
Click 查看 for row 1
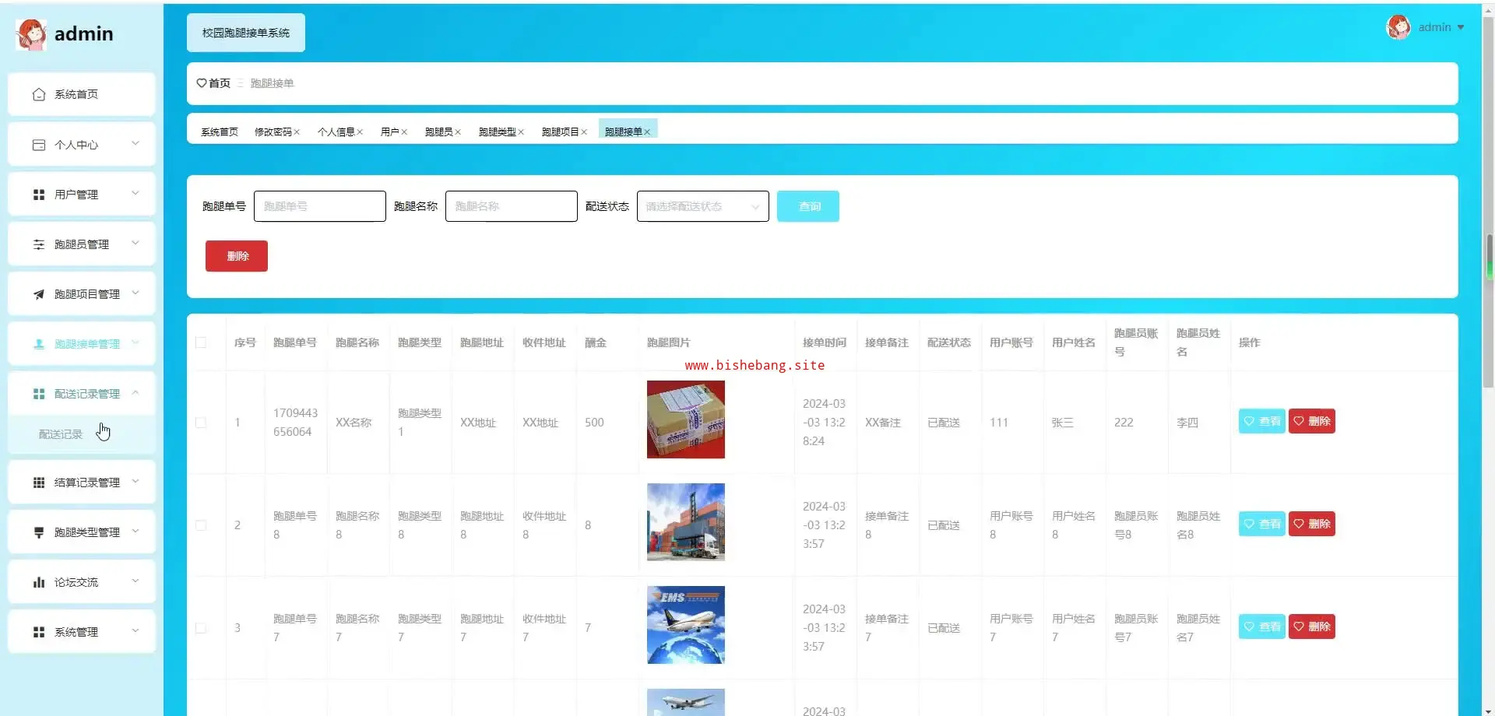[x=1262, y=421]
